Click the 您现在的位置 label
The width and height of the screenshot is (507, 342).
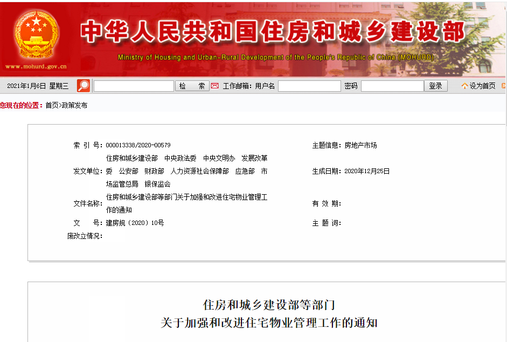21,105
